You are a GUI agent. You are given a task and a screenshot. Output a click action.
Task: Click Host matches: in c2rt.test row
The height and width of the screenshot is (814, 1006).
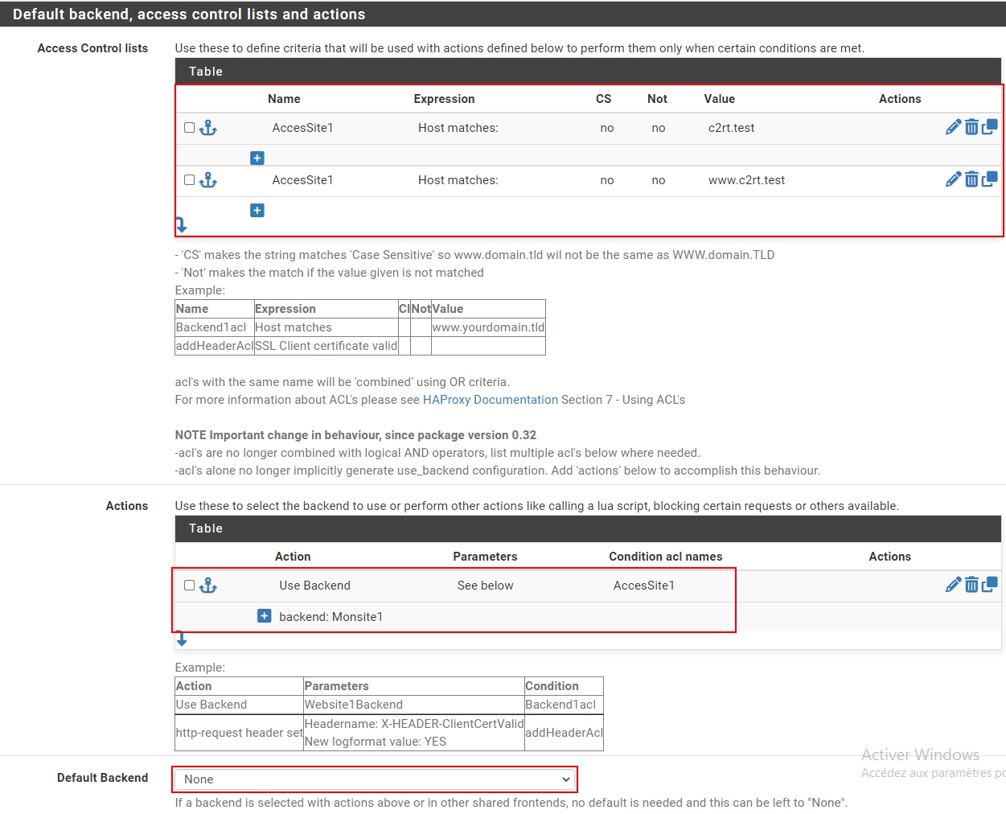458,128
